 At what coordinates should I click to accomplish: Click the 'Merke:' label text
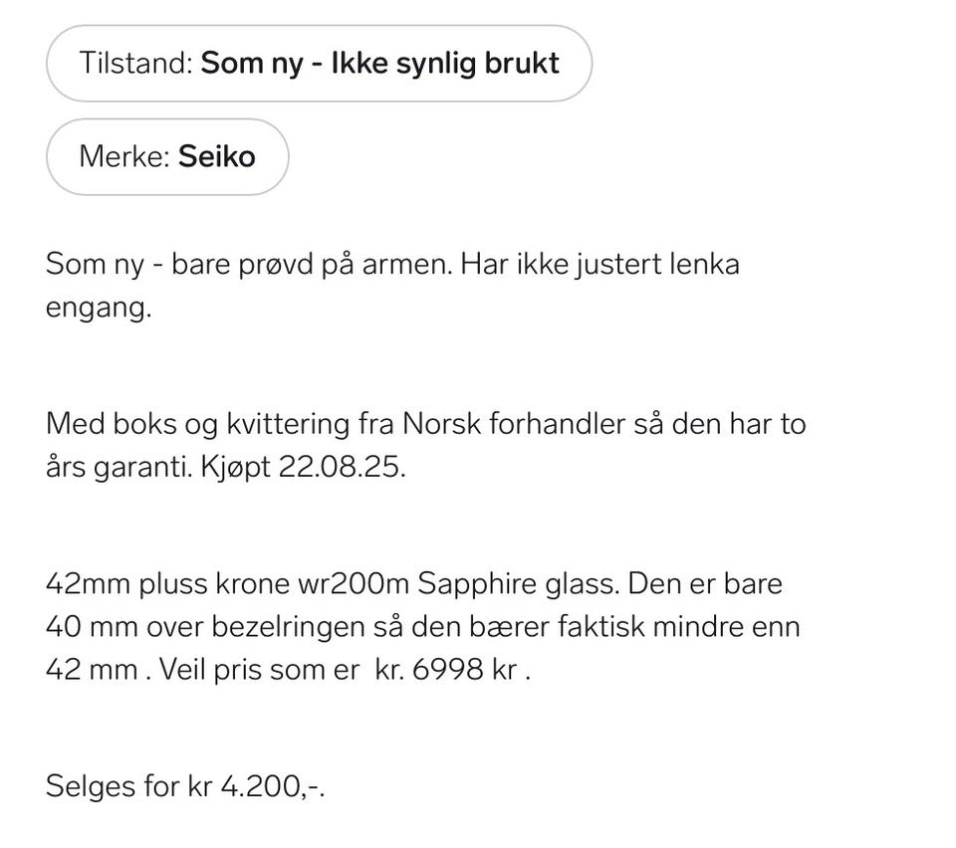tap(123, 157)
